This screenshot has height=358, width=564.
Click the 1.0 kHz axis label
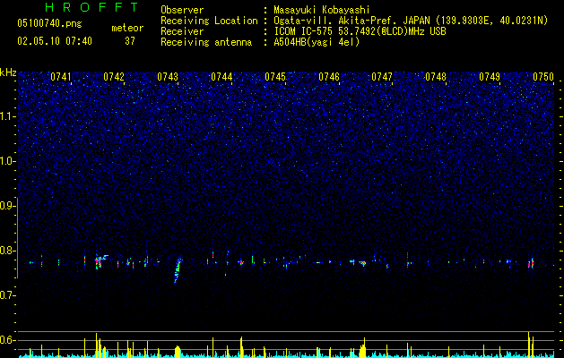[7, 161]
